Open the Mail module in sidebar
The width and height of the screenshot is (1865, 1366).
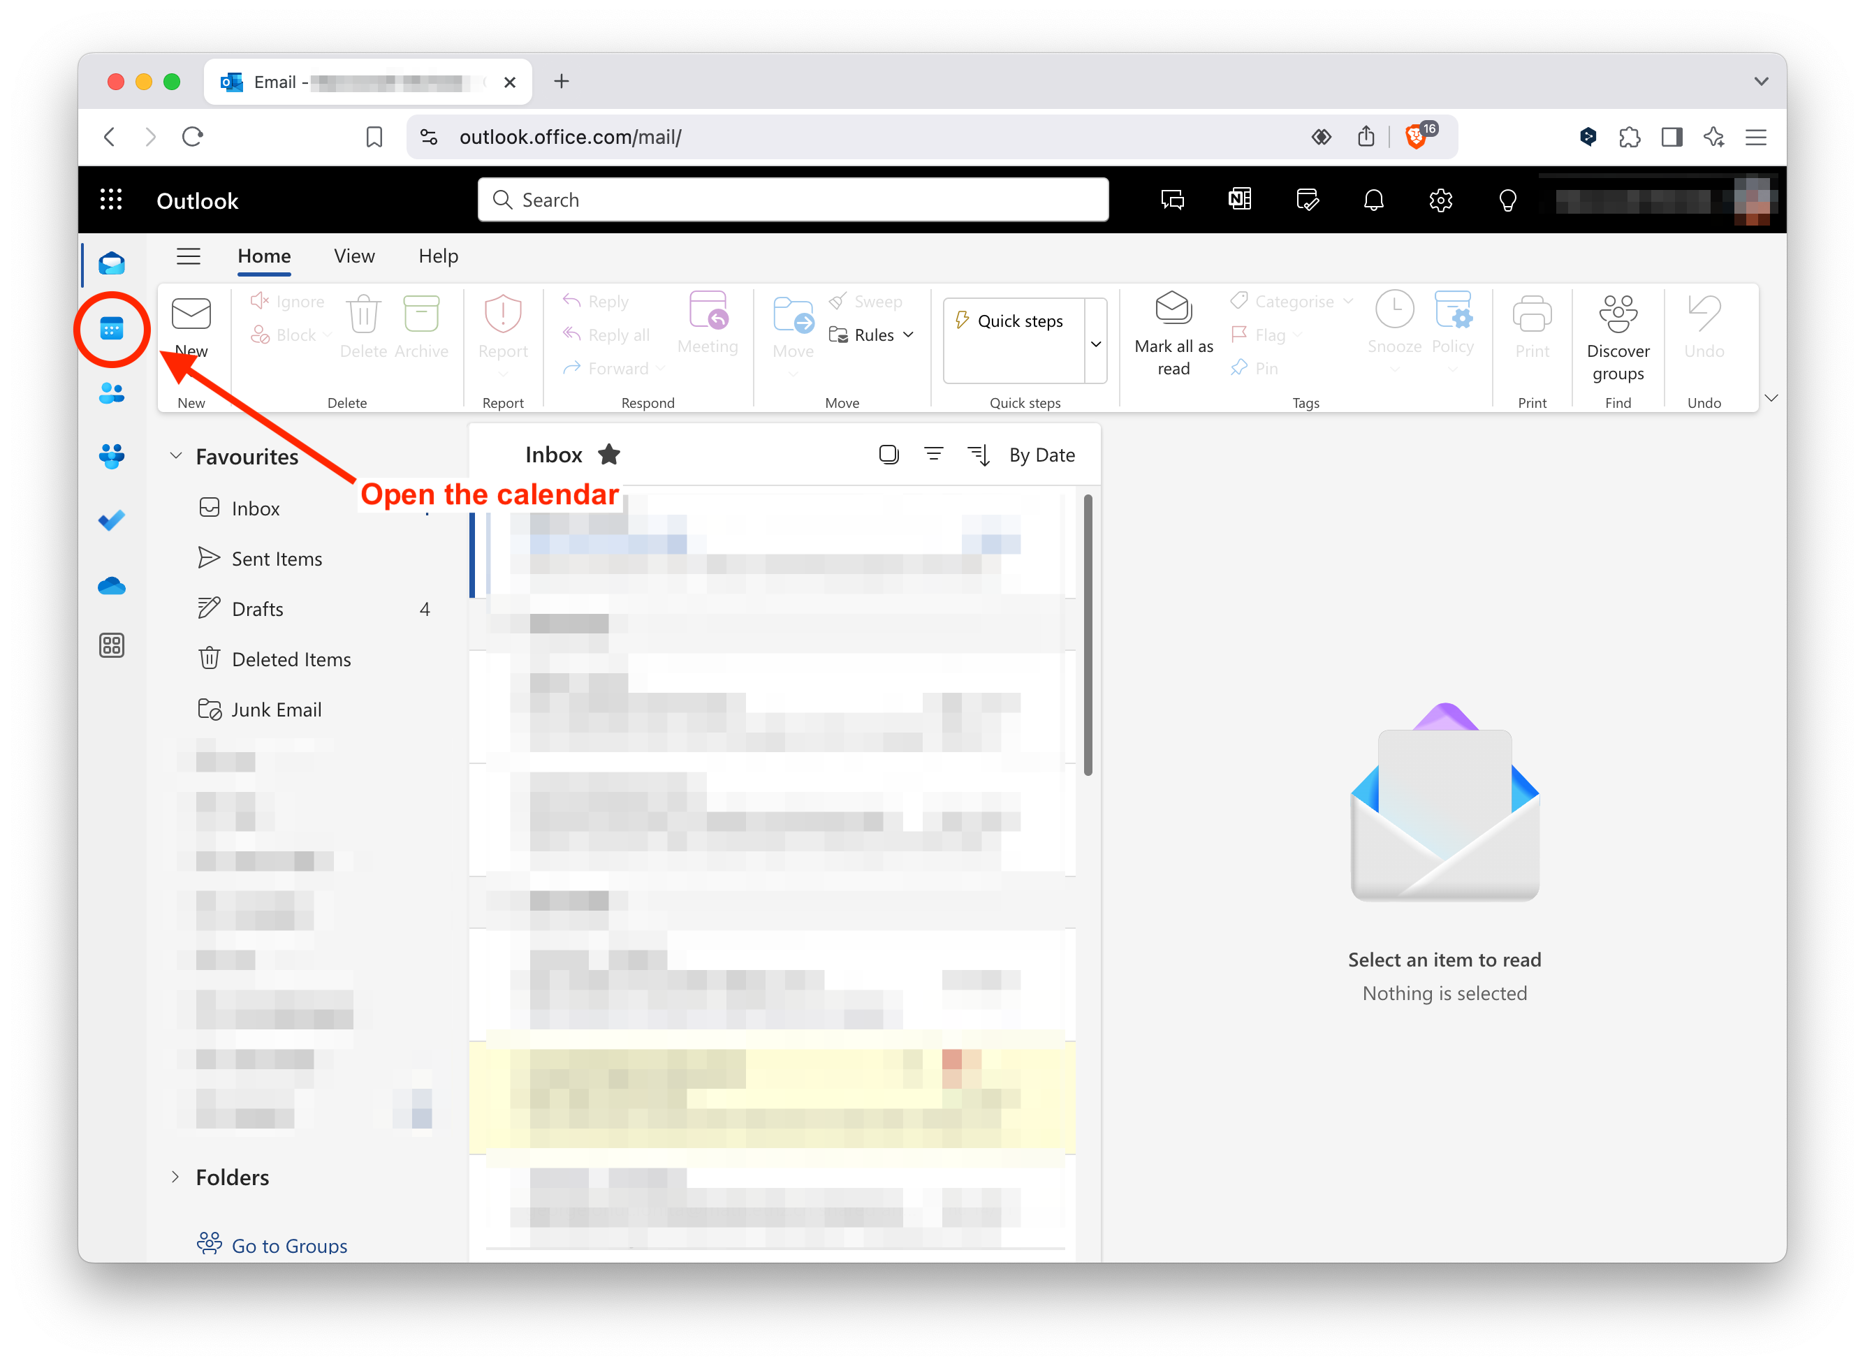pyautogui.click(x=112, y=264)
